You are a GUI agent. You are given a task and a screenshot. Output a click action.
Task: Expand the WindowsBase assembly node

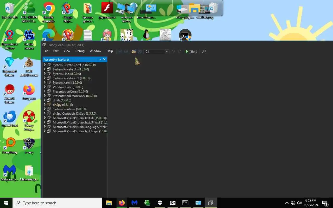(45, 87)
